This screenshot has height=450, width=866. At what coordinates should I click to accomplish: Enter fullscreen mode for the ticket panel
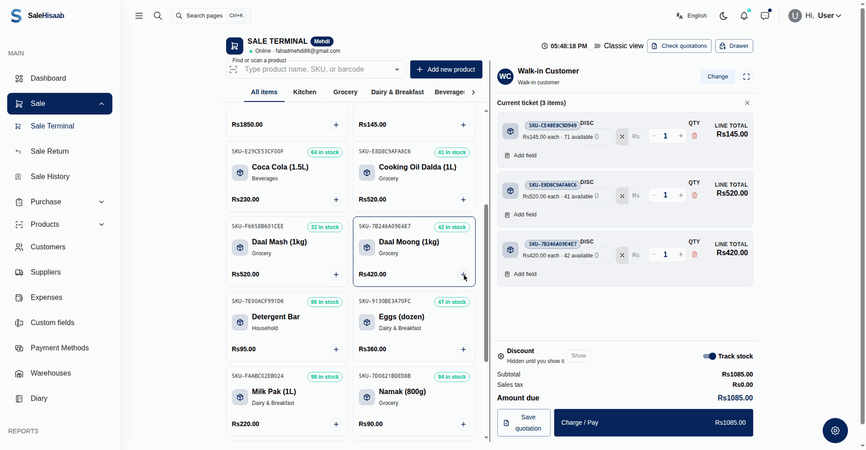746,76
